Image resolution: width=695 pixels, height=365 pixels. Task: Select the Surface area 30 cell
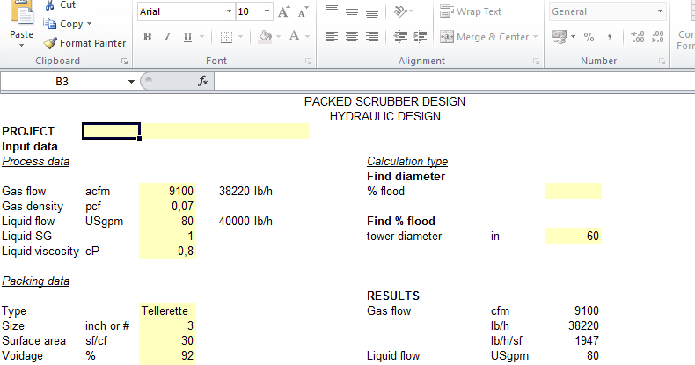(167, 340)
